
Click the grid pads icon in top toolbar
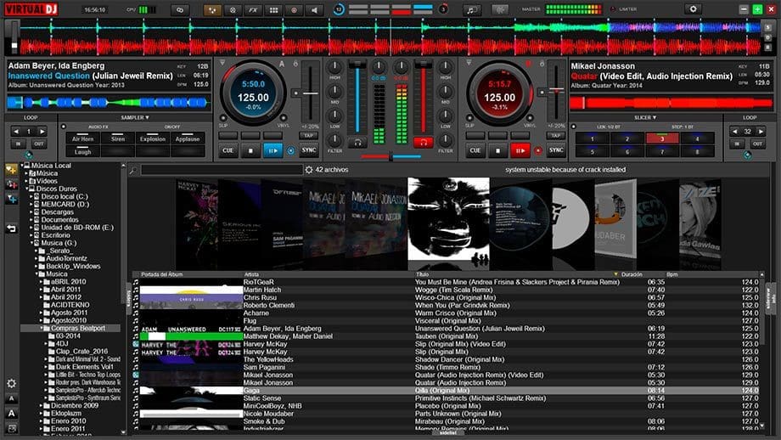click(273, 10)
